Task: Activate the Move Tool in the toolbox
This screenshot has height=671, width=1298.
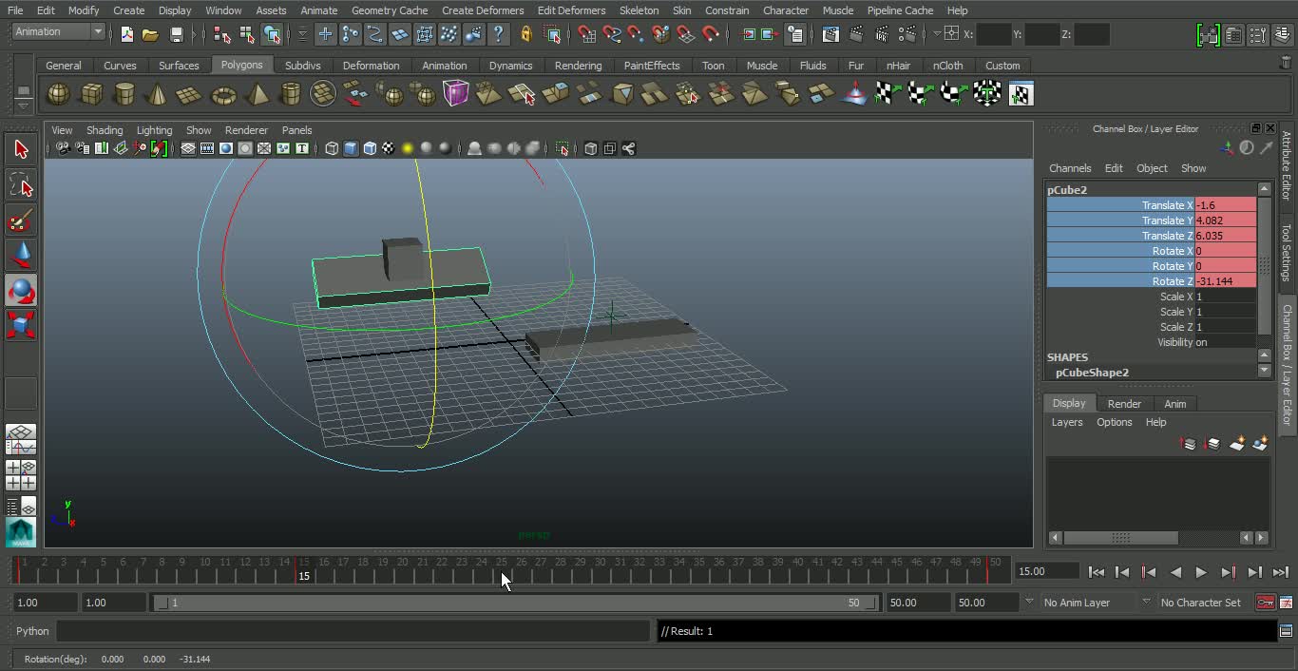Action: point(21,256)
